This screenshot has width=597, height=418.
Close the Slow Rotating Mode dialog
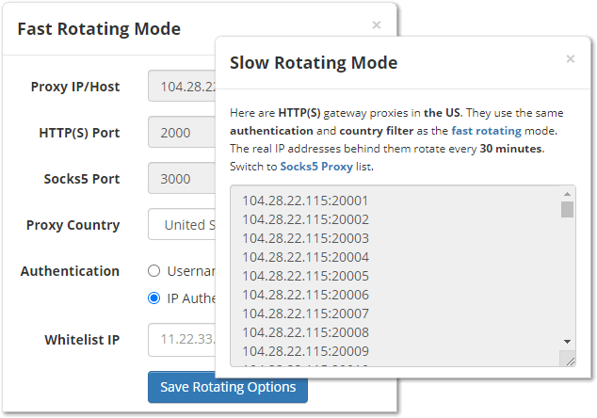coord(570,59)
